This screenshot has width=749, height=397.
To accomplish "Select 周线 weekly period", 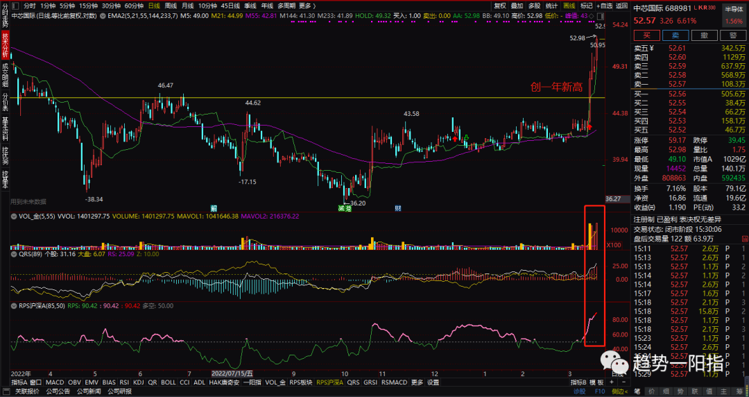I will coord(171,6).
